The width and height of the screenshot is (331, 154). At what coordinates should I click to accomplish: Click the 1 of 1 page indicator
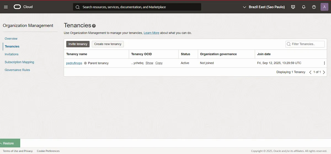click(317, 72)
